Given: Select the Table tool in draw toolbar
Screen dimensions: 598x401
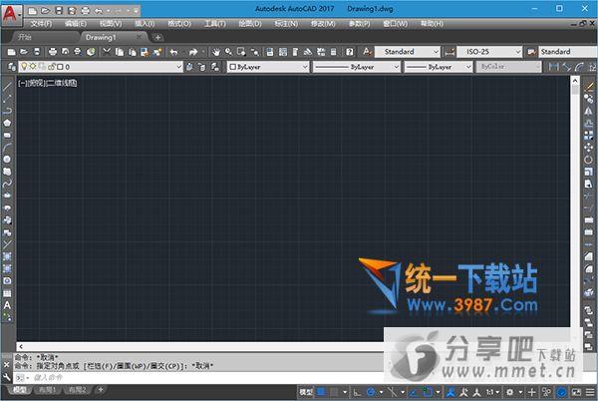Looking at the screenshot, I should [7, 293].
